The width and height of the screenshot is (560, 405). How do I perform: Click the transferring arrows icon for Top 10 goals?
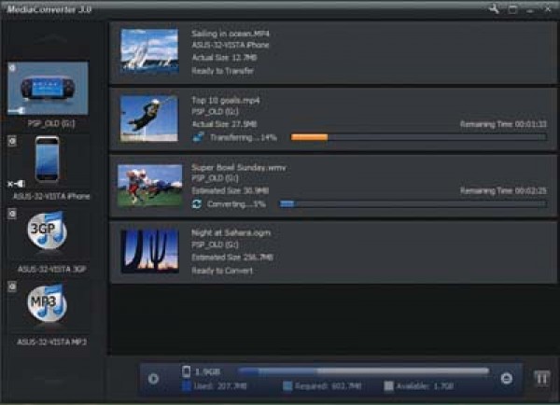(197, 136)
